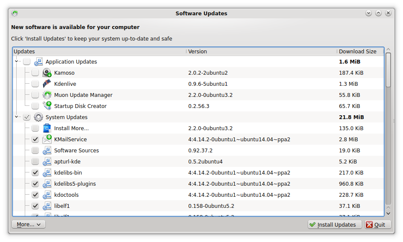Check the Muon Update Manager checkbox
Image resolution: width=403 pixels, height=242 pixels.
point(35,95)
